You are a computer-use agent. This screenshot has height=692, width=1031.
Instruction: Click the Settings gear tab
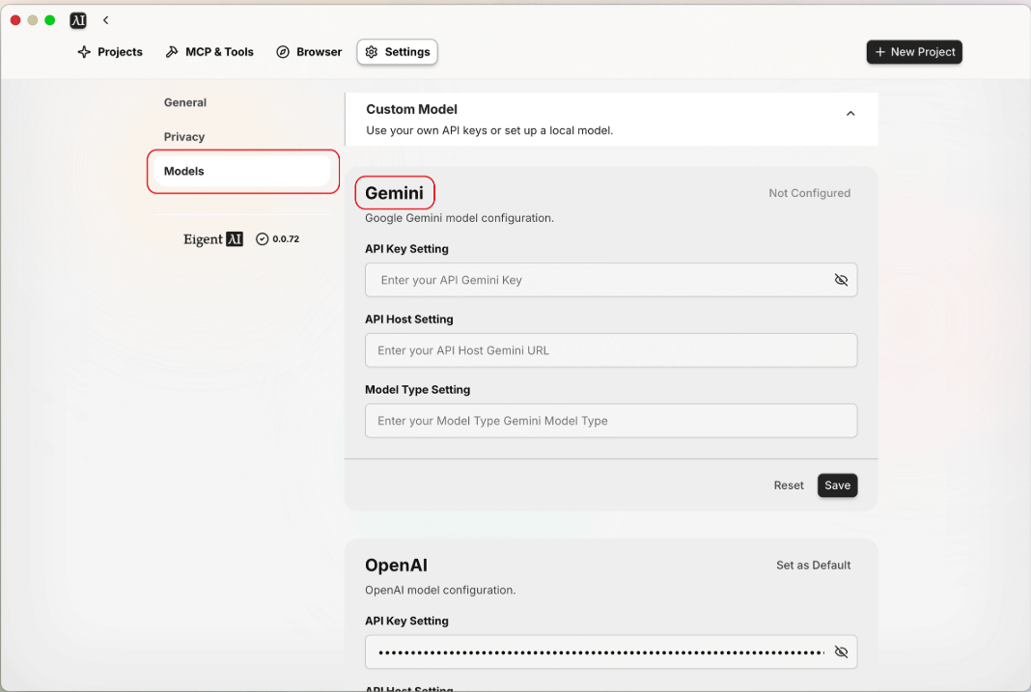point(397,52)
